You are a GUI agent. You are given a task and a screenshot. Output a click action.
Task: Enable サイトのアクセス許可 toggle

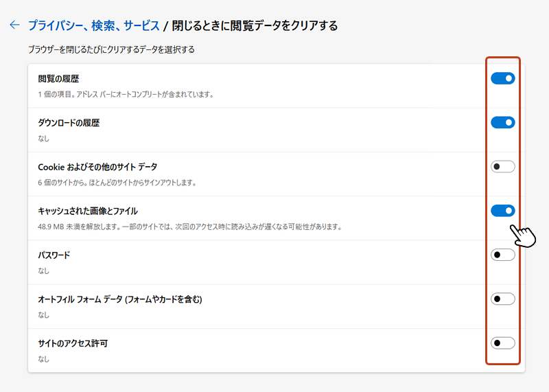(x=503, y=343)
